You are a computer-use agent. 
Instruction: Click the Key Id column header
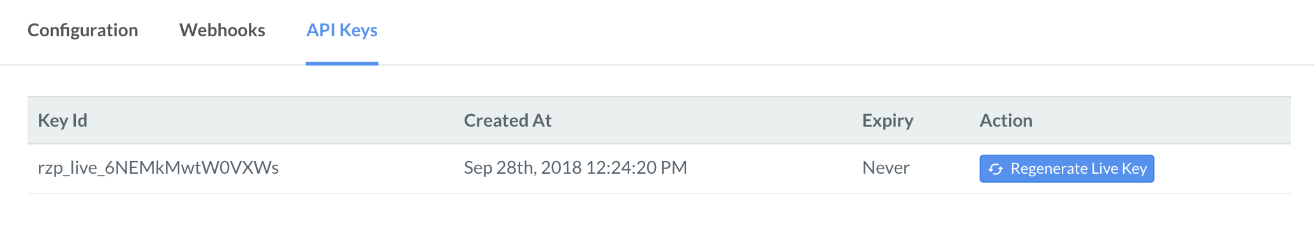(63, 120)
